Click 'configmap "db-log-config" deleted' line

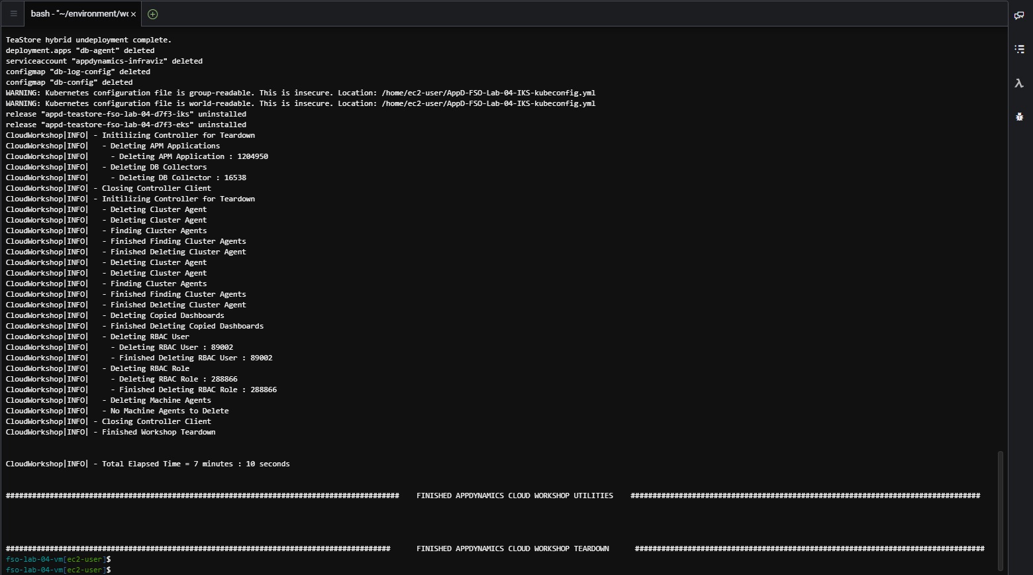(x=78, y=72)
